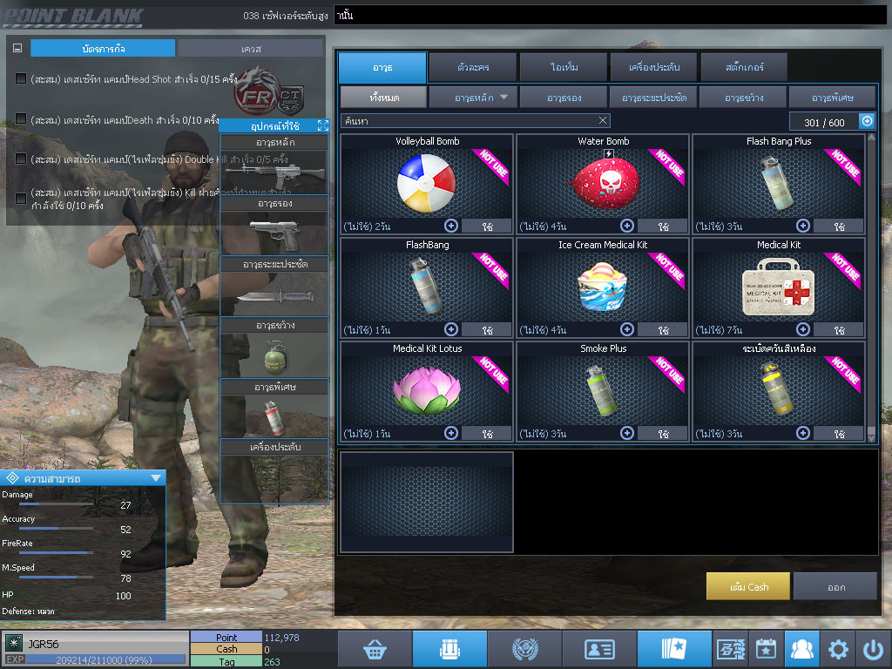Image resolution: width=892 pixels, height=669 pixels.
Task: Switch to the weapons main tab
Action: [x=382, y=68]
